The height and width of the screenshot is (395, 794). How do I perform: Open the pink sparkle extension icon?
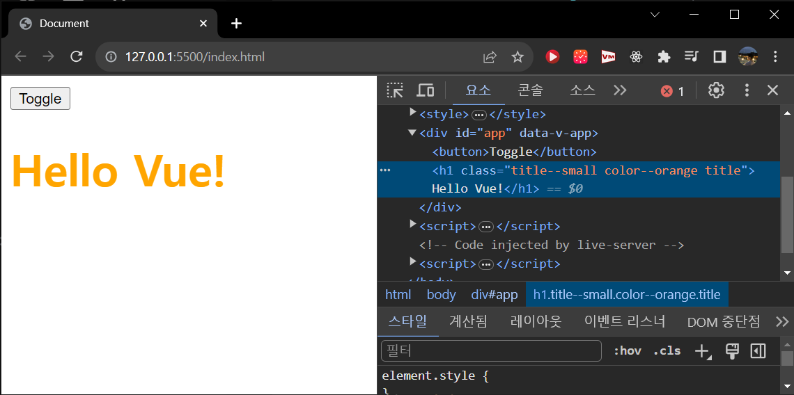point(580,56)
